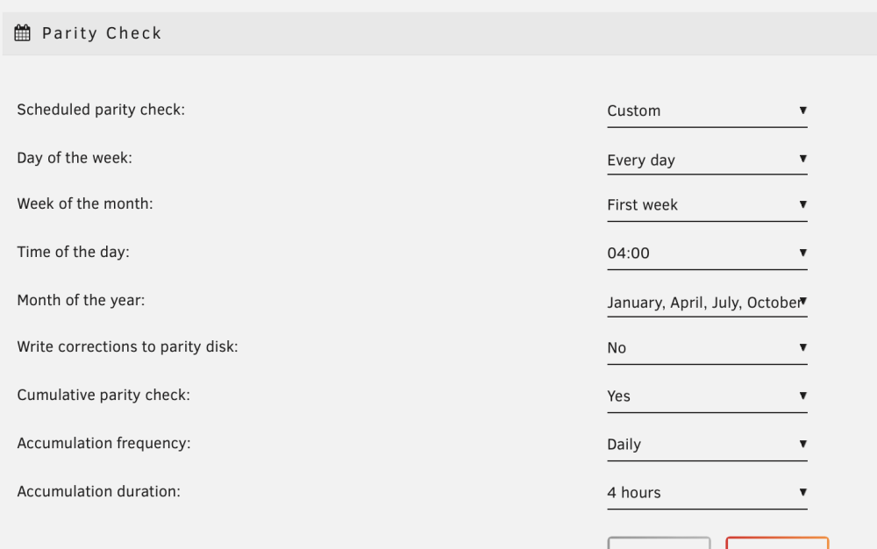Screen dimensions: 877x549
Task: Change the Time of the day value
Action: pyautogui.click(x=707, y=253)
